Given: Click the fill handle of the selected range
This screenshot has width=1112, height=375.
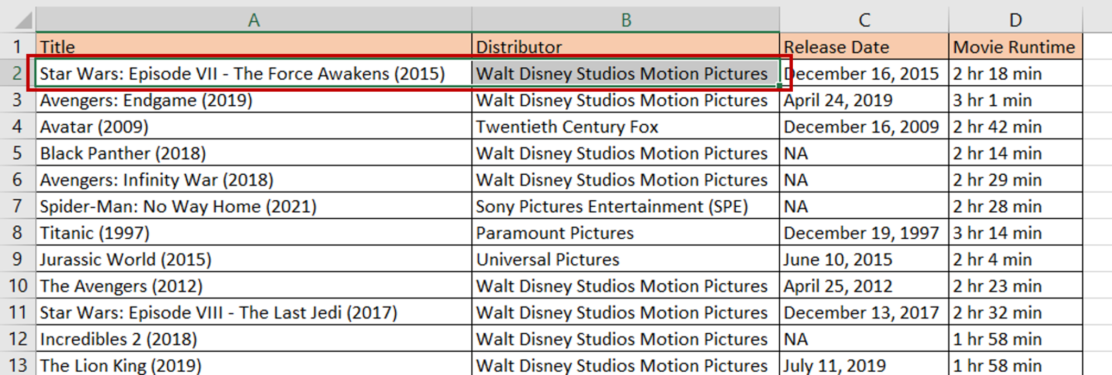Looking at the screenshot, I should click(x=780, y=86).
